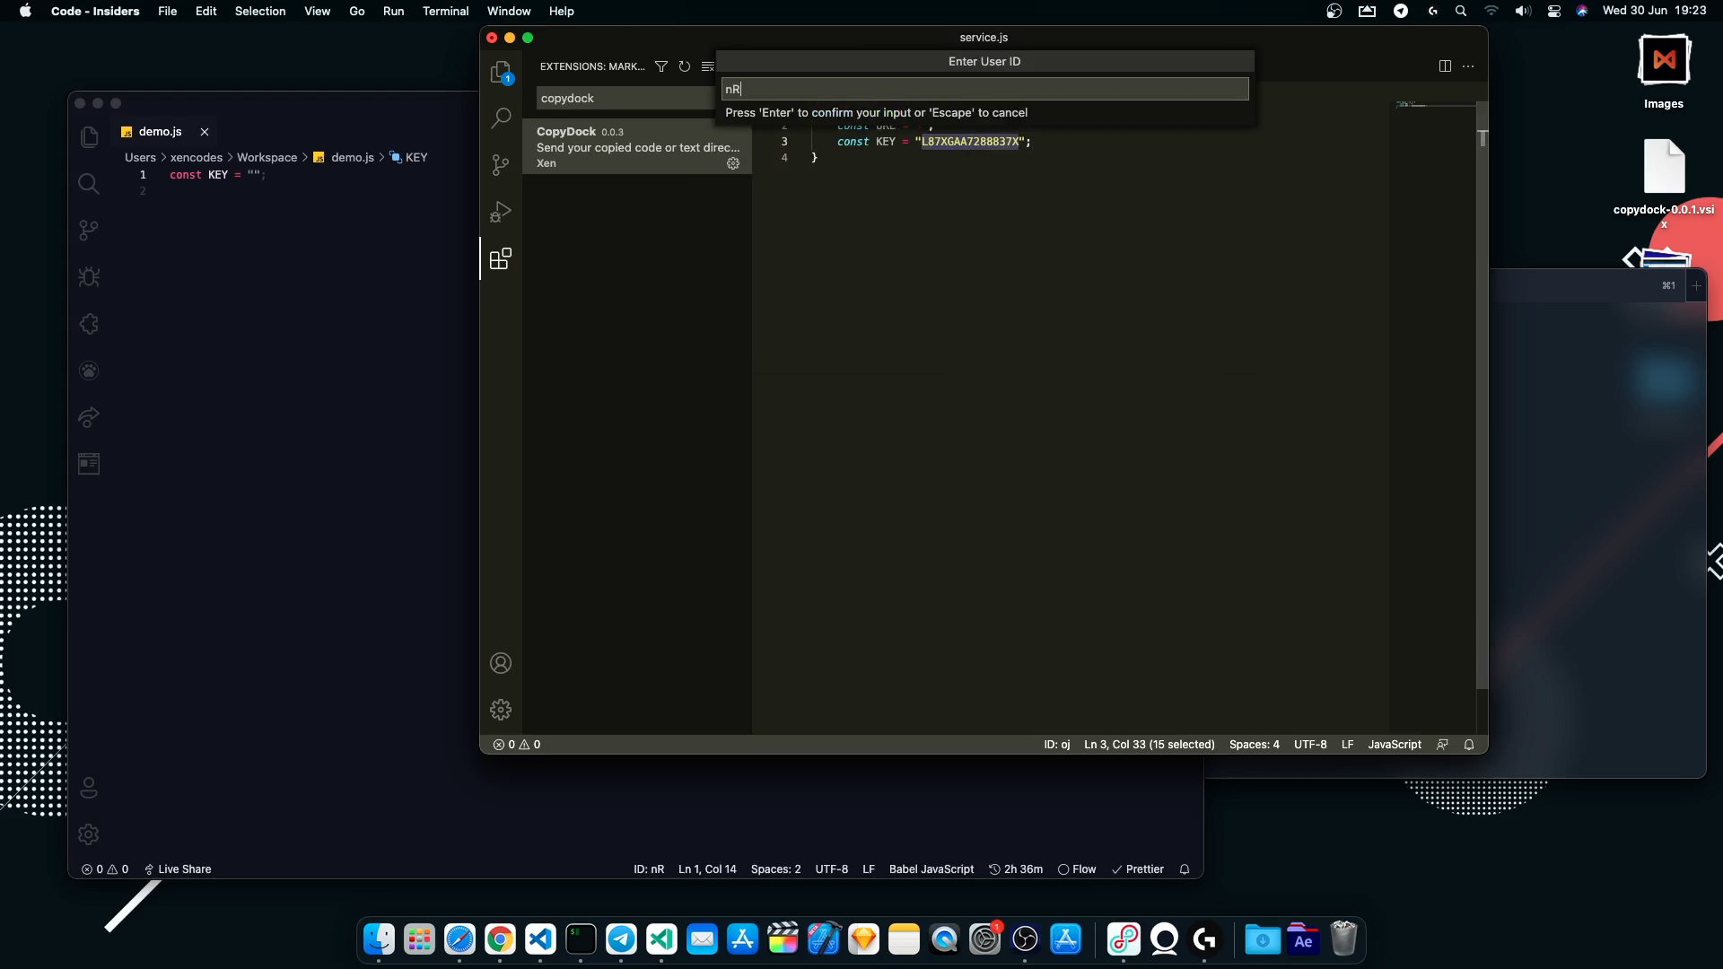Open the UTF-8 encoding selector in front window
The width and height of the screenshot is (1723, 969).
click(x=1309, y=745)
